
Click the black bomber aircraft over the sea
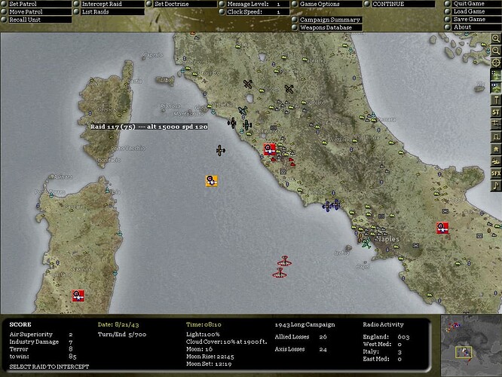coord(220,150)
